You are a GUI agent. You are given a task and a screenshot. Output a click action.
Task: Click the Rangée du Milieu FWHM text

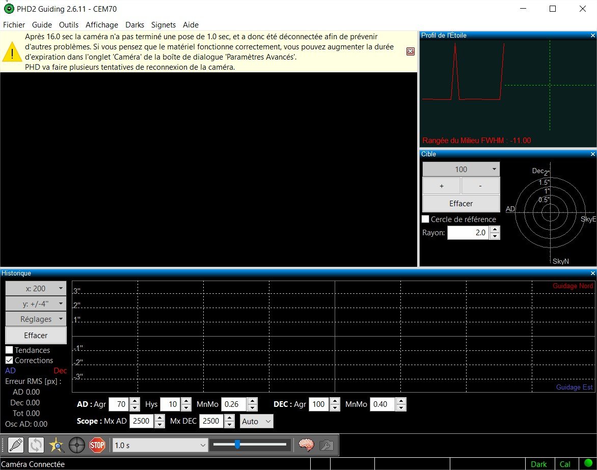click(477, 141)
